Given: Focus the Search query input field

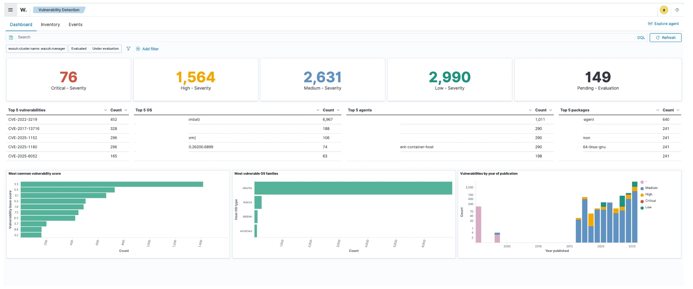Looking at the screenshot, I should tap(322, 38).
